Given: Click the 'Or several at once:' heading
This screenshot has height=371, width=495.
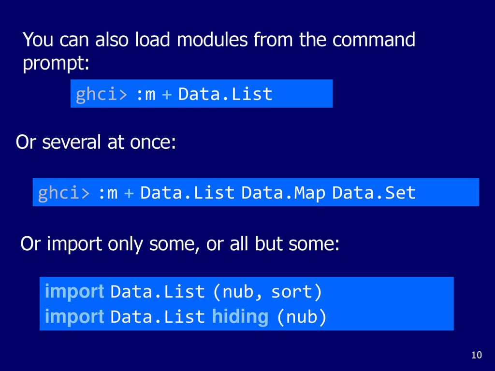Looking at the screenshot, I should [96, 143].
